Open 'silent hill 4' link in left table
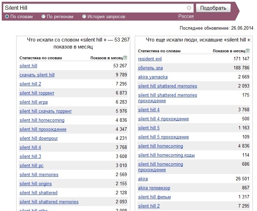Viewport: 257px width, 211px height. point(30,148)
